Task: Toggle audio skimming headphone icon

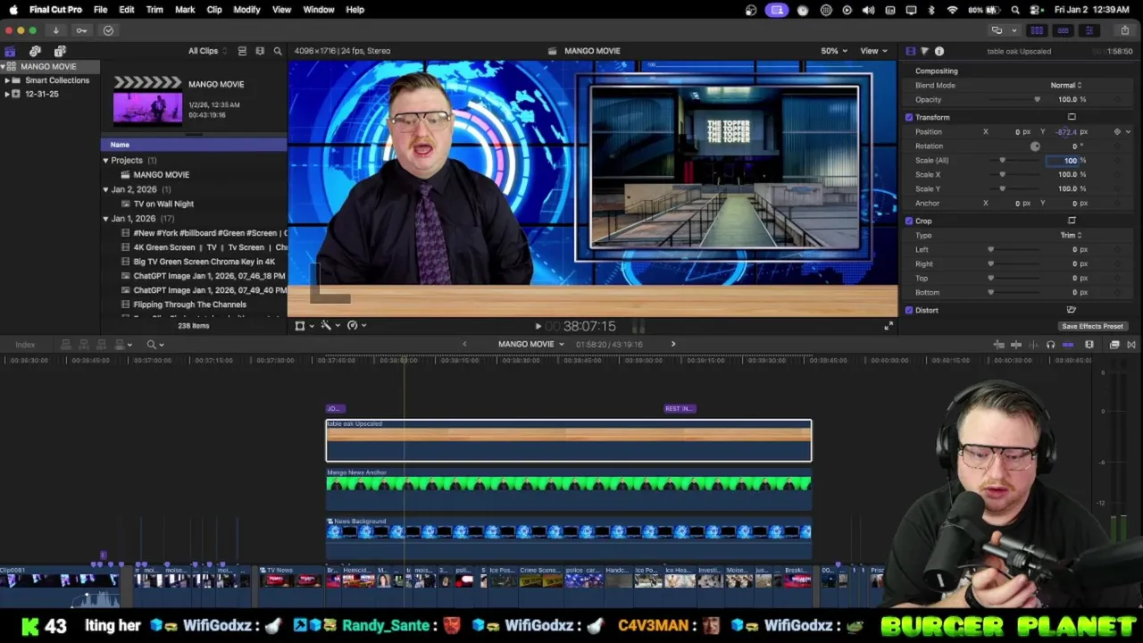Action: 1050,345
